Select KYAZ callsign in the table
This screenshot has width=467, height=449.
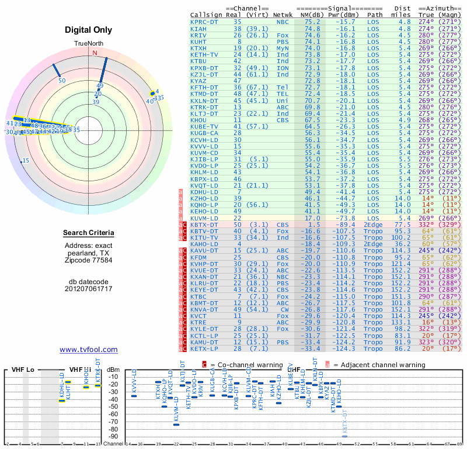pos(198,81)
